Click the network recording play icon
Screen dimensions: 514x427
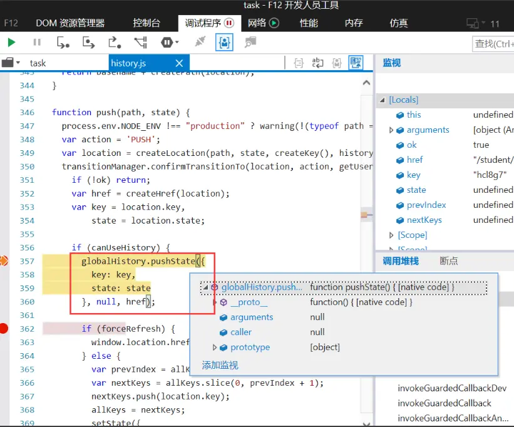[274, 23]
